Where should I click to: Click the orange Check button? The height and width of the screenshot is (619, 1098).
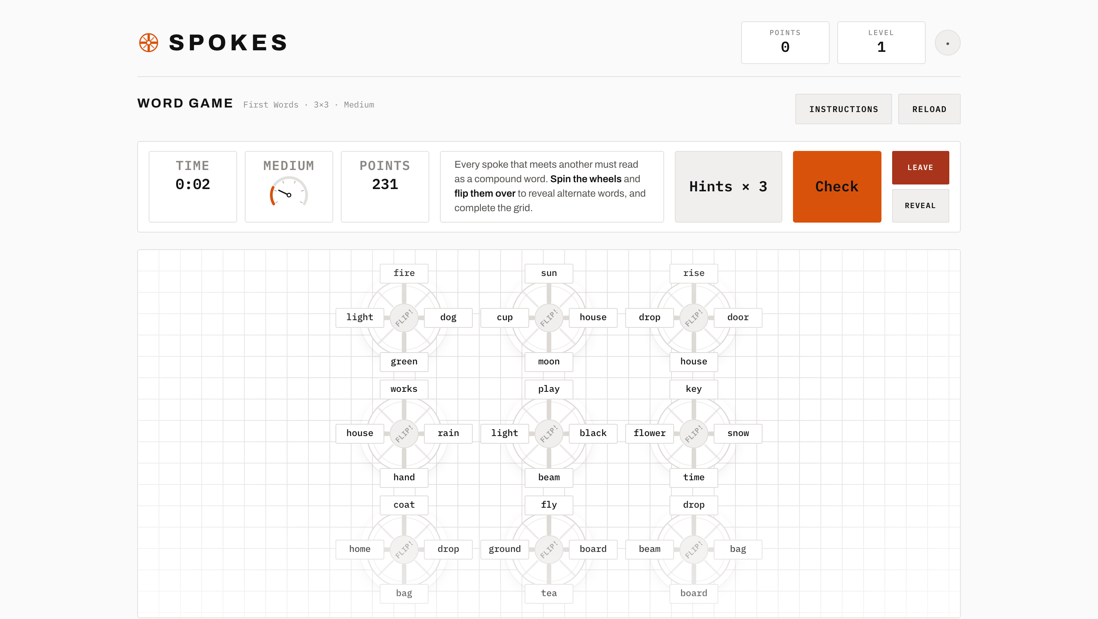pos(837,187)
